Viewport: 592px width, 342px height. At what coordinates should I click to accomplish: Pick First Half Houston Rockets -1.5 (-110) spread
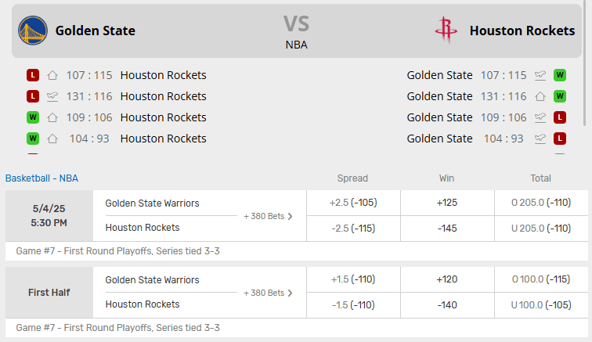point(353,304)
